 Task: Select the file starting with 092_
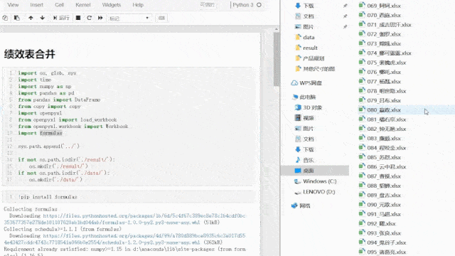point(381,224)
